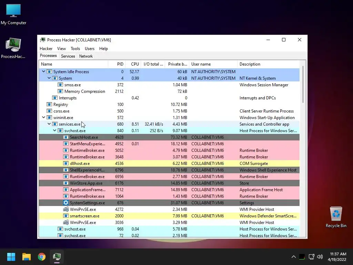This screenshot has width=353, height=265.
Task: Open the volume control in system tray
Action: click(320, 257)
